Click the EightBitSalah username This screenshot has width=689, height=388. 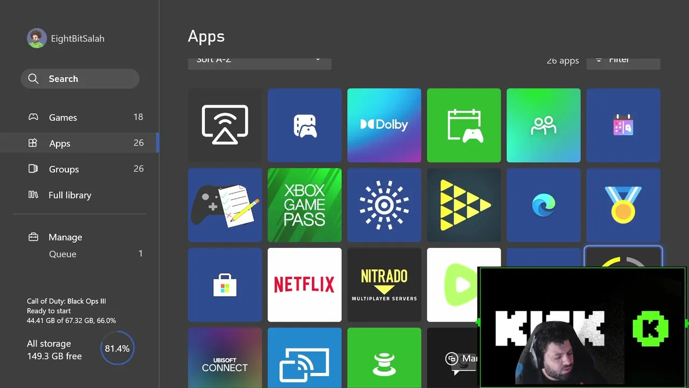click(x=78, y=38)
